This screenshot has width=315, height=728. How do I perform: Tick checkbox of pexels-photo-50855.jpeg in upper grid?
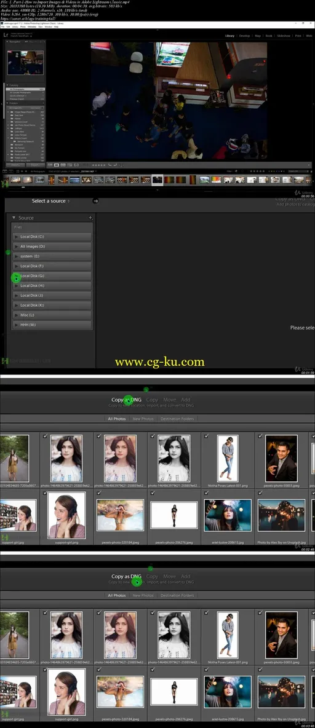[260, 437]
